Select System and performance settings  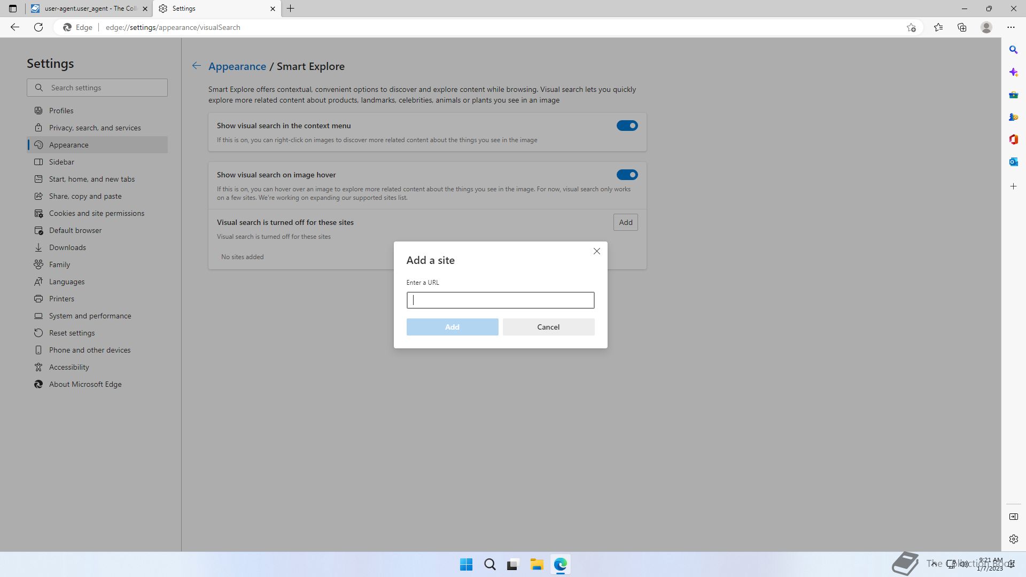[90, 316]
